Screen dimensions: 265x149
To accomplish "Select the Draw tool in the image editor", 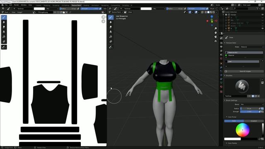I will coord(4,17).
